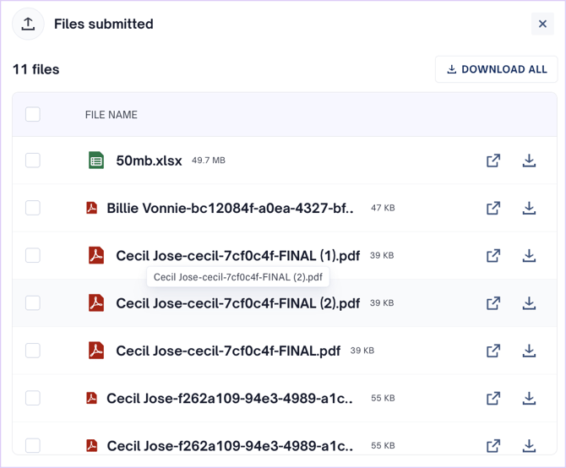Click the green spreadsheet icon for 50mb.xlsx
566x468 pixels.
coord(96,161)
